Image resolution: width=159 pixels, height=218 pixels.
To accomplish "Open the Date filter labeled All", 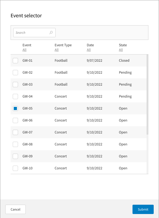I will [x=89, y=50].
